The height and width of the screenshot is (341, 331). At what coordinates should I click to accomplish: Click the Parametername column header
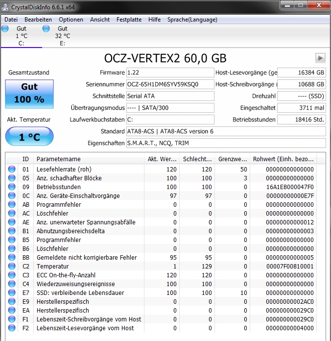89,159
